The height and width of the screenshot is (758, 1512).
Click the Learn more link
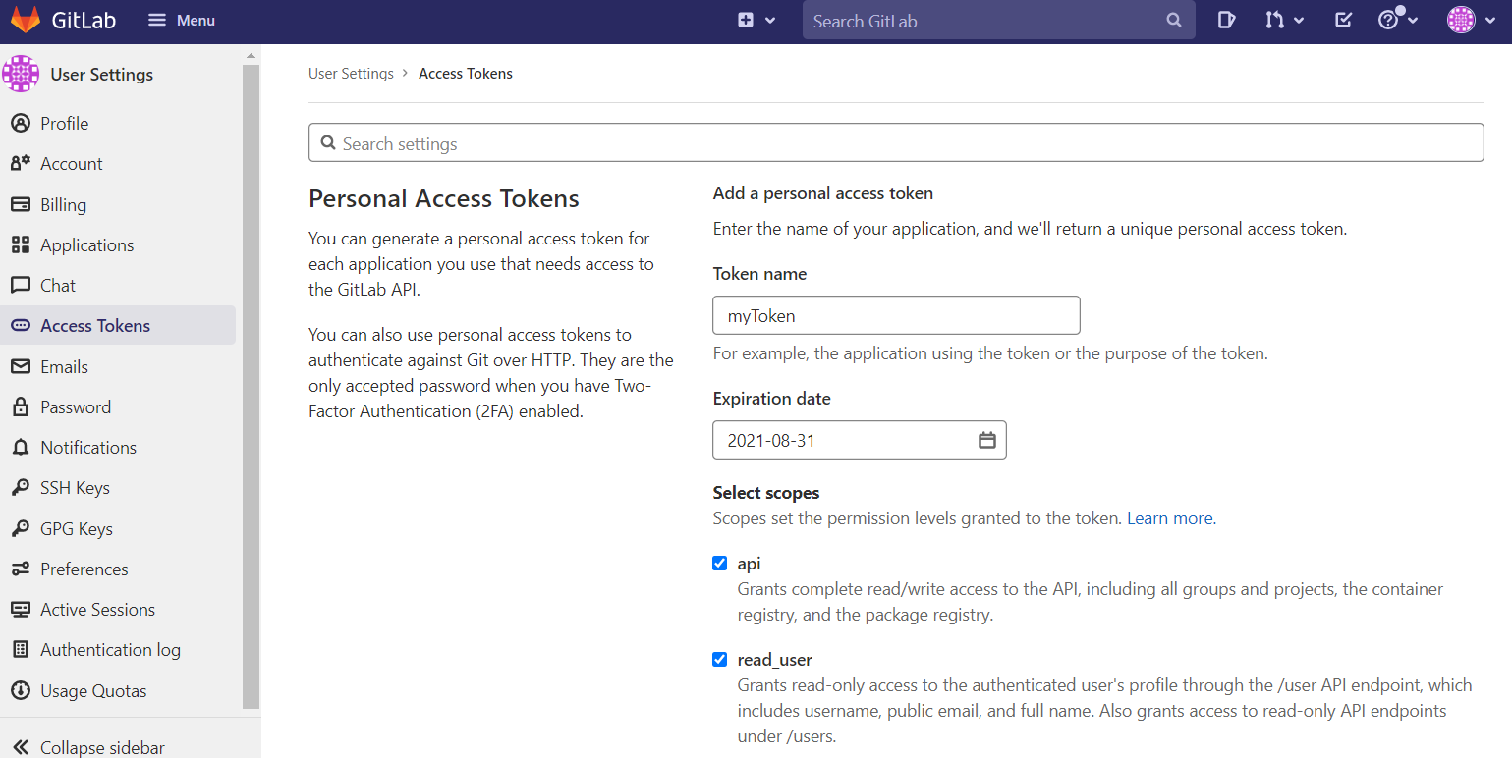1168,517
